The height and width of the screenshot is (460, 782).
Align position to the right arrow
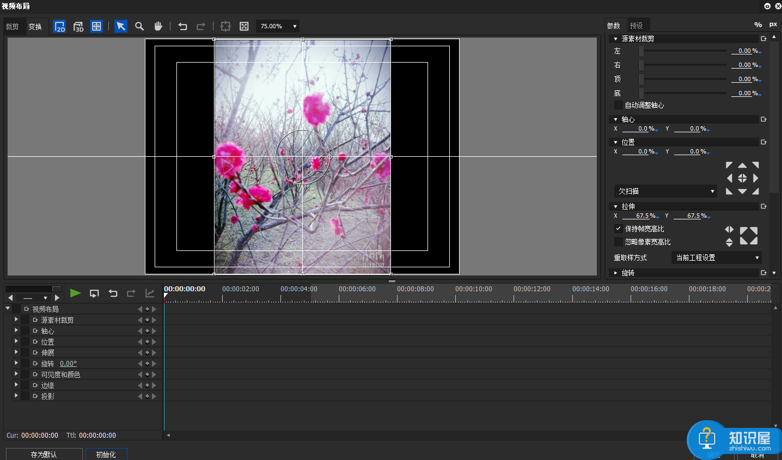point(755,178)
